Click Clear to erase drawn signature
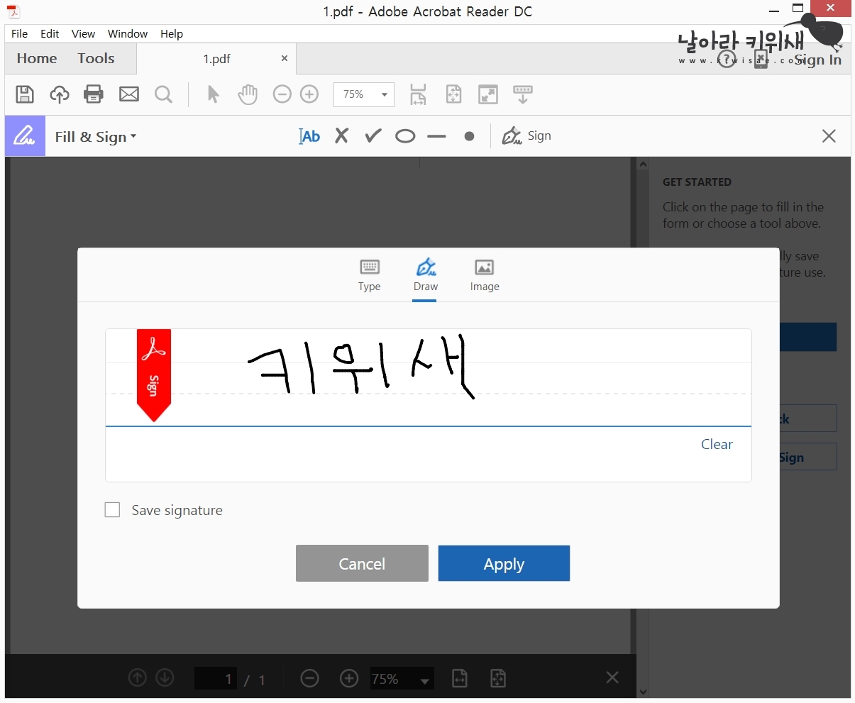 click(717, 445)
